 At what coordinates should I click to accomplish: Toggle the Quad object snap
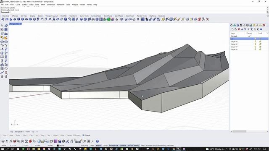coord(55,135)
